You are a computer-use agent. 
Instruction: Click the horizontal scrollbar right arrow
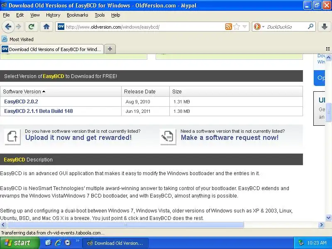[x=321, y=225]
